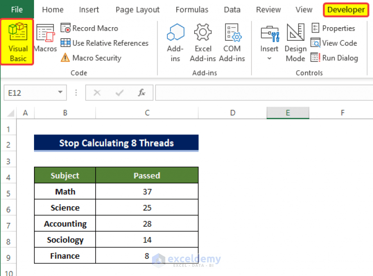Switch to the Insert ribbon tab
Screen dimensions: 373x276
click(89, 10)
